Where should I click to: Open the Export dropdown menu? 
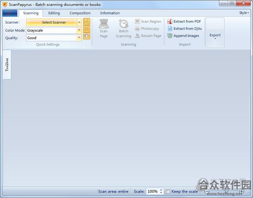[215, 33]
